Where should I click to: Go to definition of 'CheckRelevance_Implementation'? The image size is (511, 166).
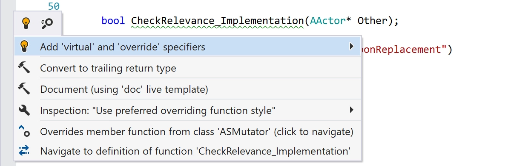(x=195, y=151)
